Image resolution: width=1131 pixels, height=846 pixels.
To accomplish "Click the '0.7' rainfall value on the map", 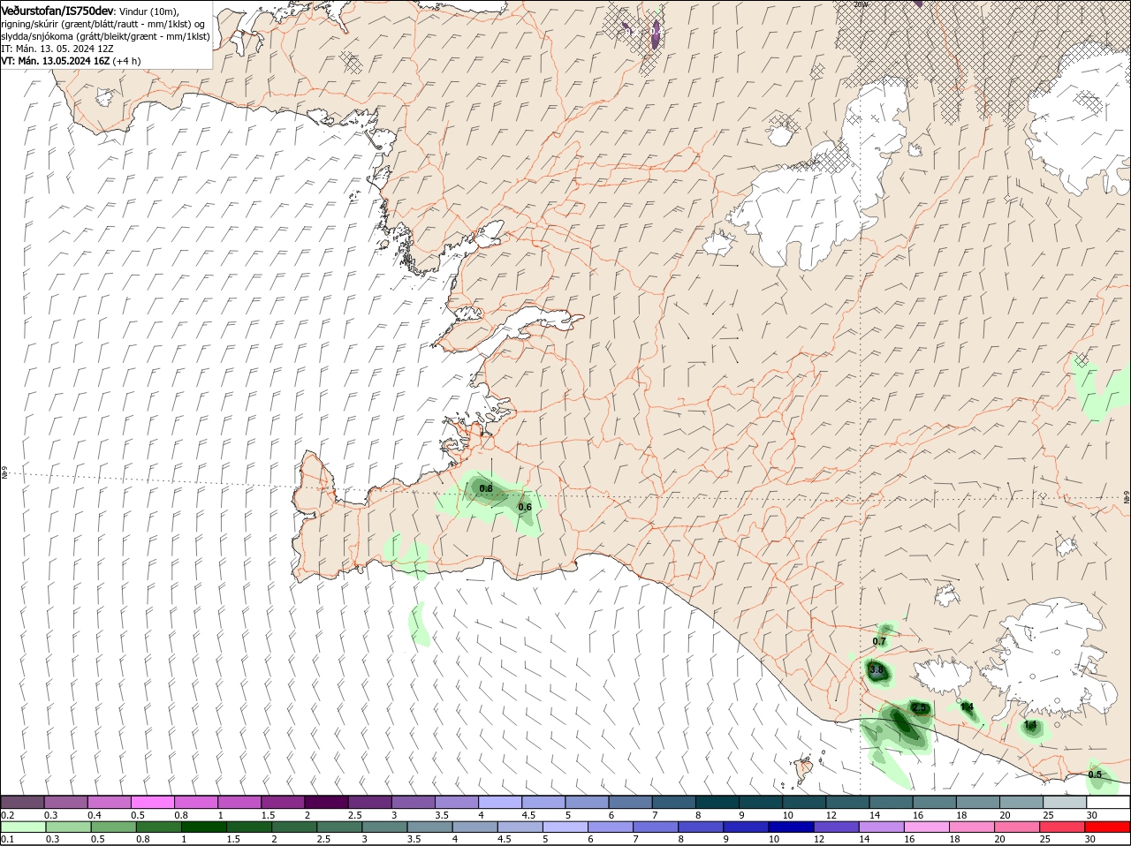I will click(x=879, y=641).
